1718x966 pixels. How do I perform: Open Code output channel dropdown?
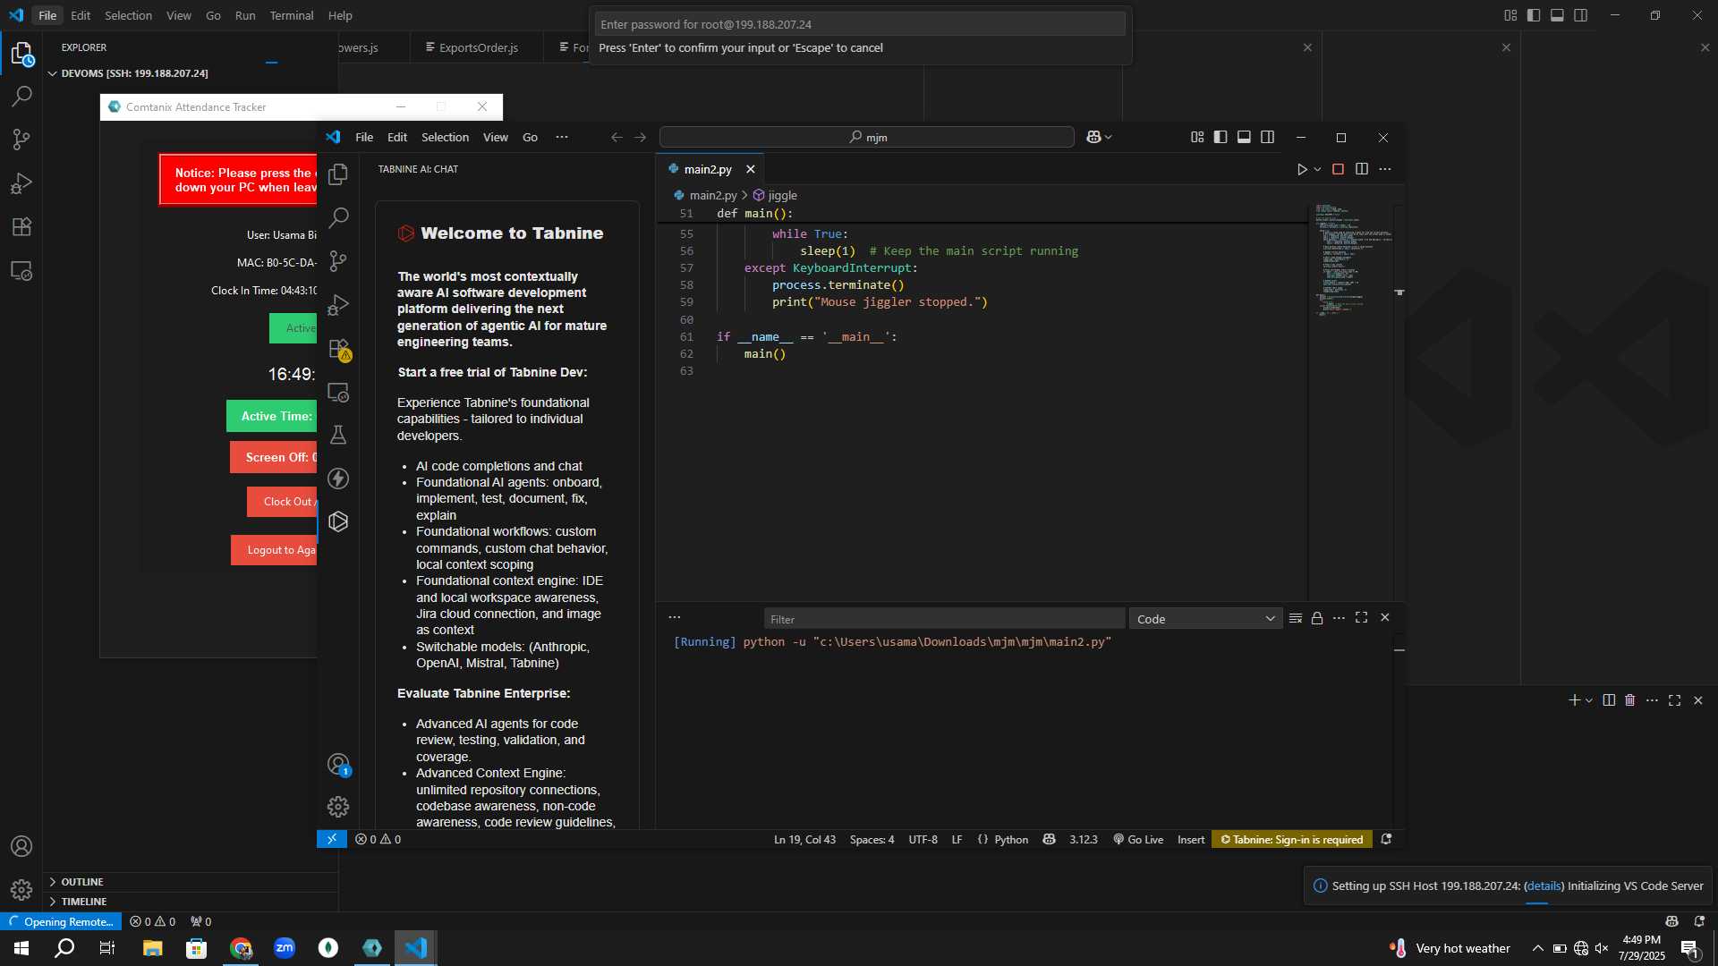(x=1205, y=619)
